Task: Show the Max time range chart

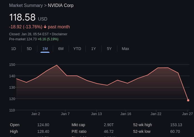Action: [x=125, y=49]
